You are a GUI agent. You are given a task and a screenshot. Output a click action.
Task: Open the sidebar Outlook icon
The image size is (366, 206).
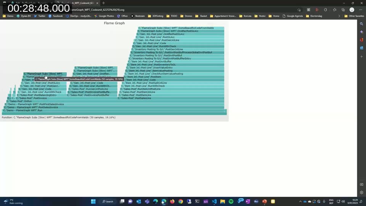(x=361, y=48)
